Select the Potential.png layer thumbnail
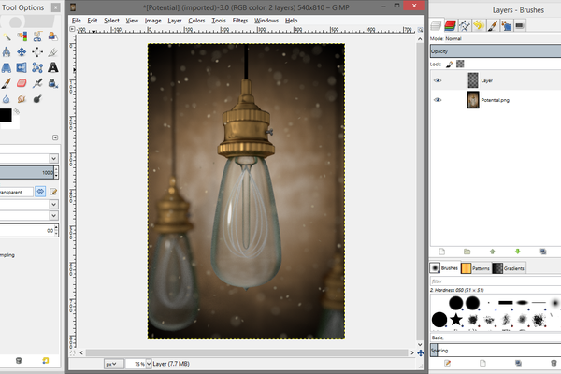Screen dimensions: 561x374 (473, 100)
